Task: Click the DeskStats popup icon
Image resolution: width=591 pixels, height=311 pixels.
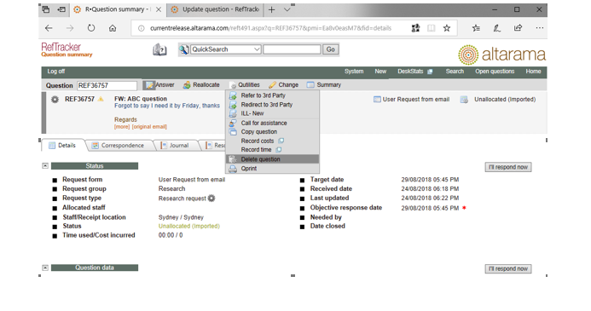Action: (430, 72)
